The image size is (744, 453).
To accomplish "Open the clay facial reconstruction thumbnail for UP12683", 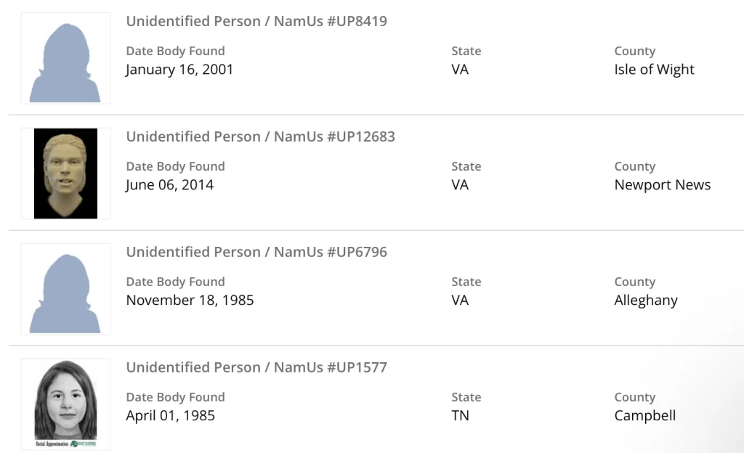I will [65, 173].
